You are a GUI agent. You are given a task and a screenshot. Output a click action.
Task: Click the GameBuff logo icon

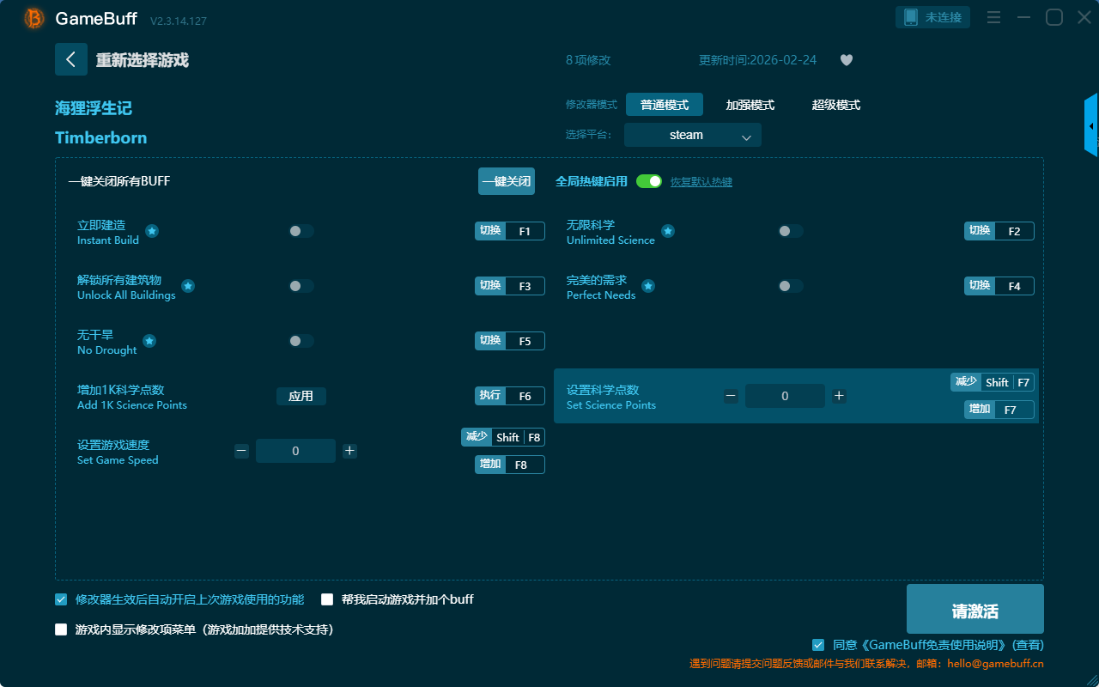34,18
